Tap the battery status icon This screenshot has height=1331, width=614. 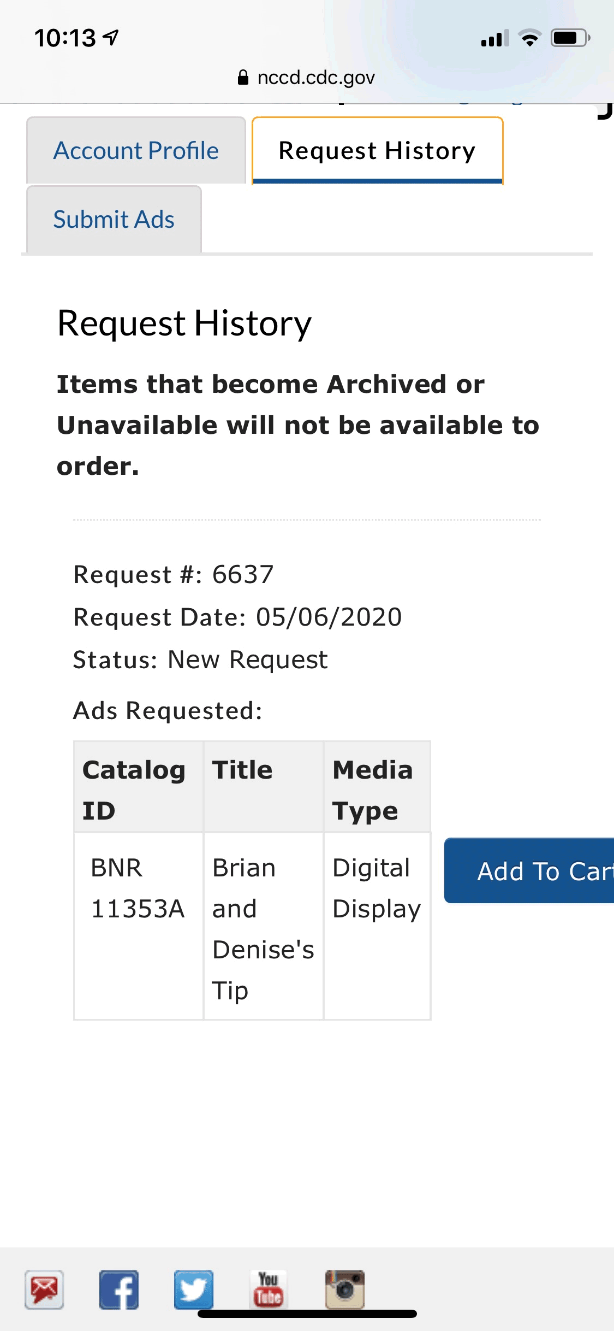click(570, 38)
